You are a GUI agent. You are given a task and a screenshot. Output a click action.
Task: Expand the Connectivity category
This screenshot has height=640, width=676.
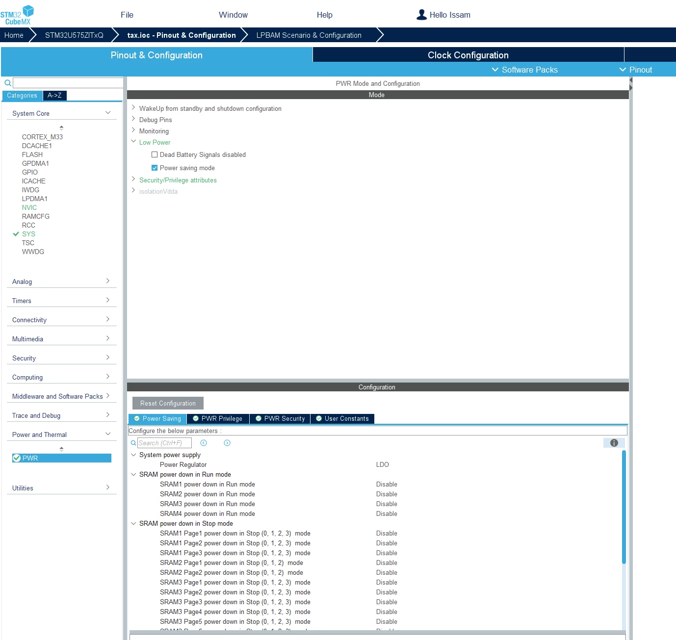tap(62, 320)
